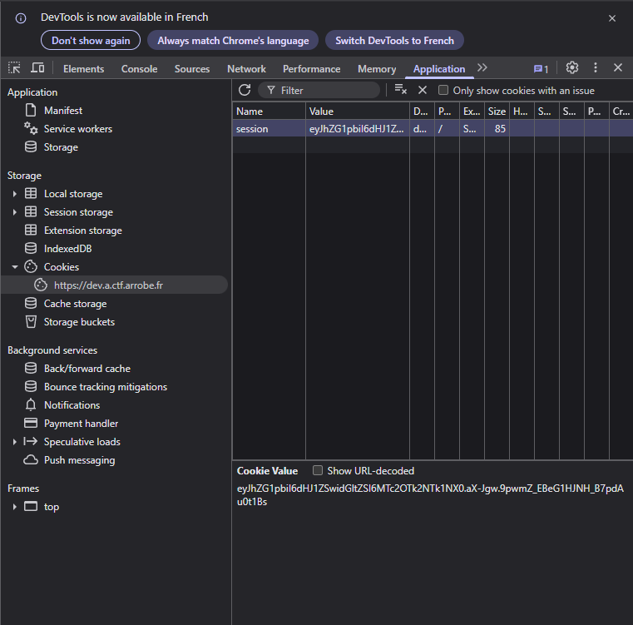Clear all cookies icon
The width and height of the screenshot is (633, 625).
point(400,90)
